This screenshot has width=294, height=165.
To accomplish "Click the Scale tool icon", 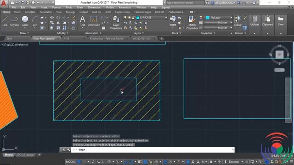I will (x=58, y=28).
